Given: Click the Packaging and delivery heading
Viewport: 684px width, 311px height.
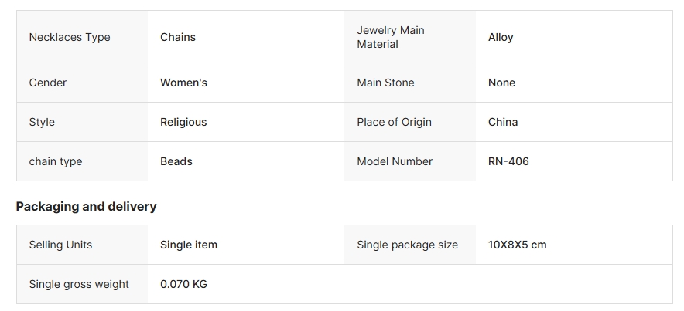Looking at the screenshot, I should pyautogui.click(x=86, y=206).
